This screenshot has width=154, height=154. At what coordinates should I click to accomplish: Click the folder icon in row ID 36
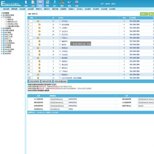click(39, 34)
